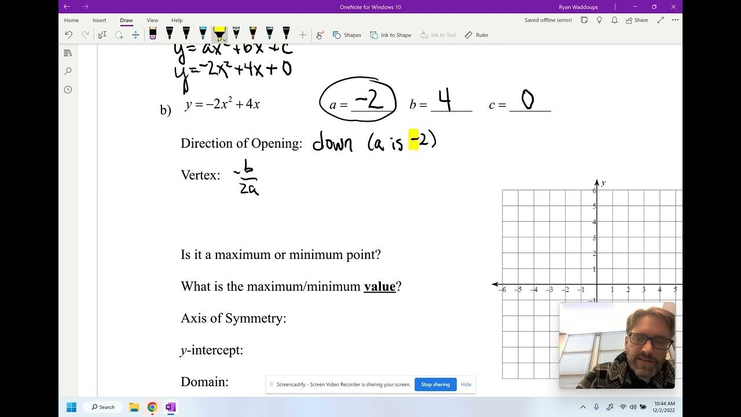The image size is (741, 417).
Task: Share this notebook
Action: 637,20
